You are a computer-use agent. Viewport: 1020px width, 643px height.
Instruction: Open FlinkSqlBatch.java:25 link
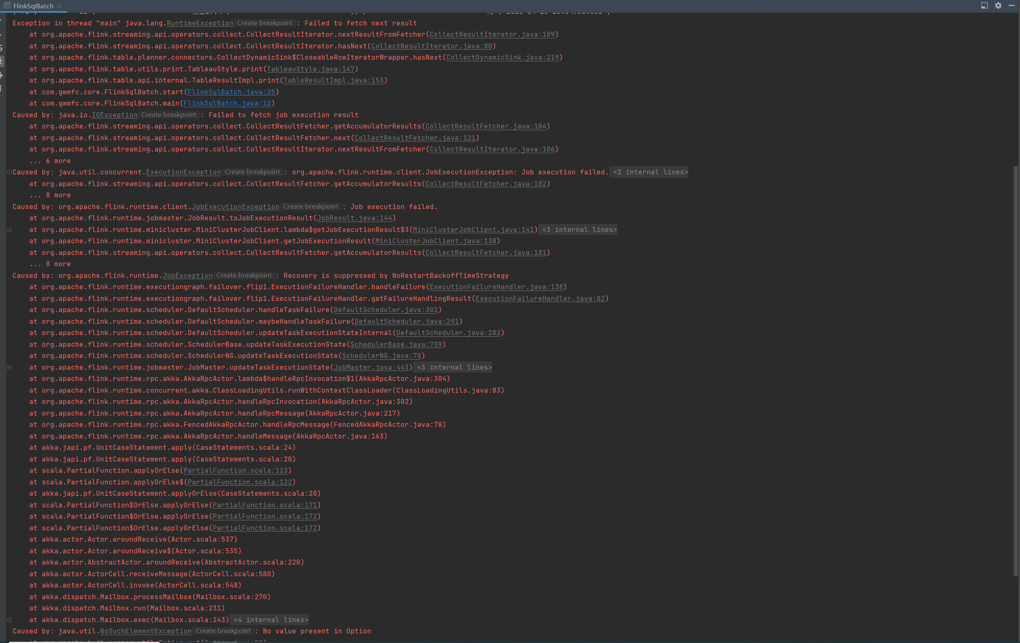click(x=231, y=92)
